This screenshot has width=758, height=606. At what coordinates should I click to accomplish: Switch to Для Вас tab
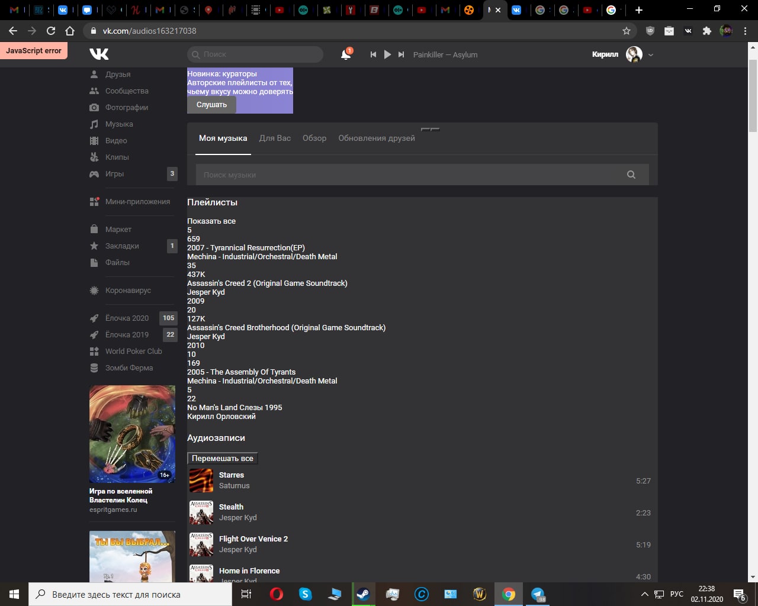click(275, 138)
